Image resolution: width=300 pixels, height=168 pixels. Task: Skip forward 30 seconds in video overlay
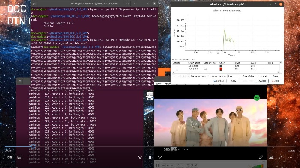tap(160, 157)
